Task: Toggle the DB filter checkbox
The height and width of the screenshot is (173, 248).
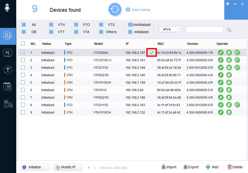Action: pyautogui.click(x=24, y=32)
